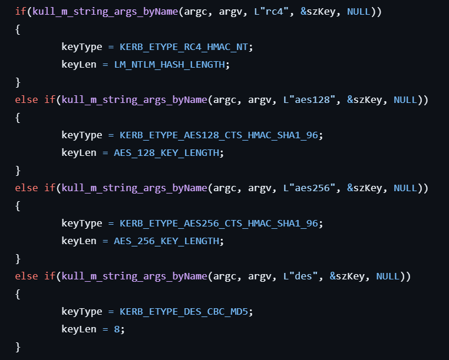Click the KERB_ETYPE_DES_CBC_MD5 constant
449x360 pixels.
click(184, 311)
